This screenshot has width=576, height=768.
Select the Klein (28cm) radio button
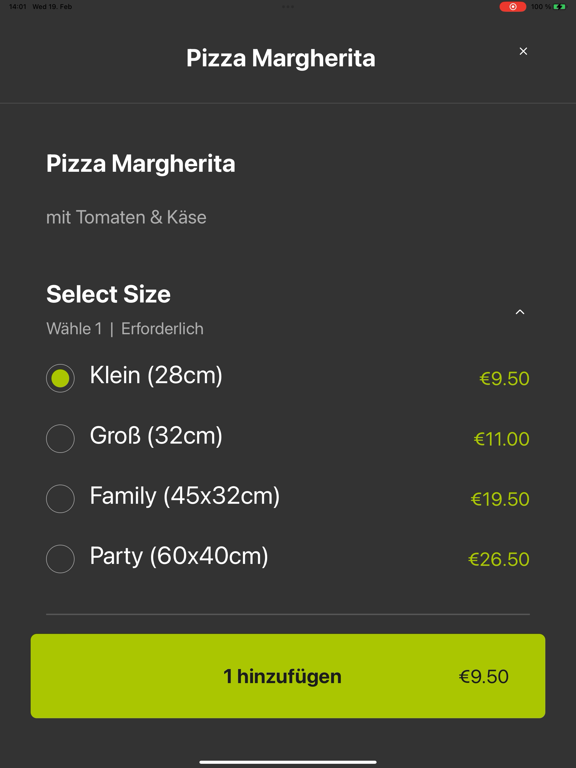pyautogui.click(x=60, y=378)
